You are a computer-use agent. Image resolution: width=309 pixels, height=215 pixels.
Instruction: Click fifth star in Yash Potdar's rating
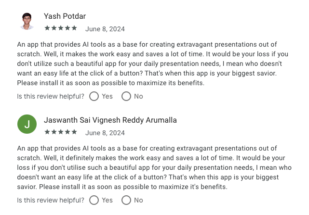[74, 28]
